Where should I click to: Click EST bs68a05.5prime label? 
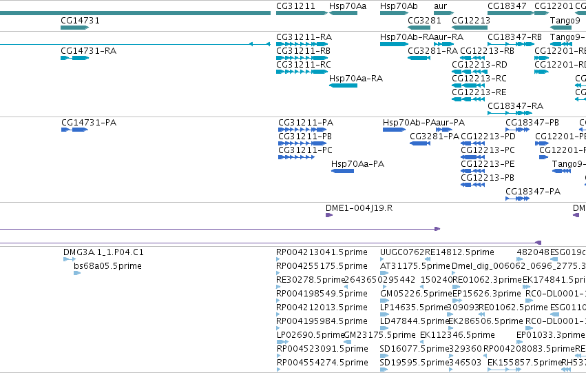coord(107,266)
